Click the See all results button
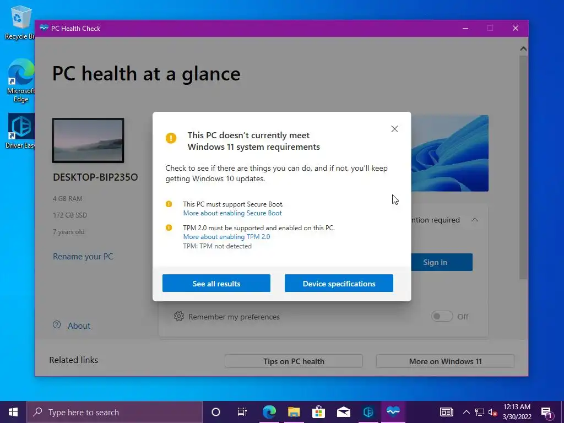 pyautogui.click(x=216, y=284)
